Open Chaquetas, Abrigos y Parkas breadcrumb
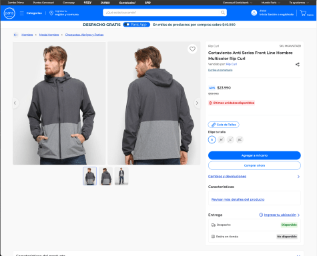Viewport: 317px width, 256px height. tap(84, 35)
